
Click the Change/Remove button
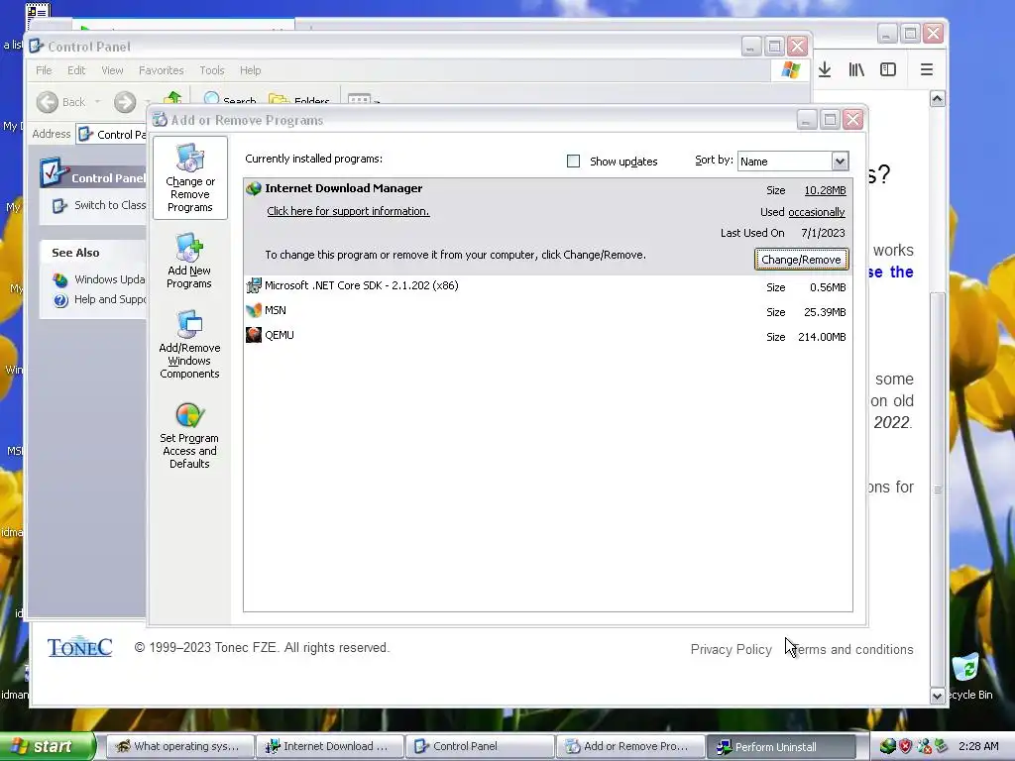pyautogui.click(x=801, y=260)
